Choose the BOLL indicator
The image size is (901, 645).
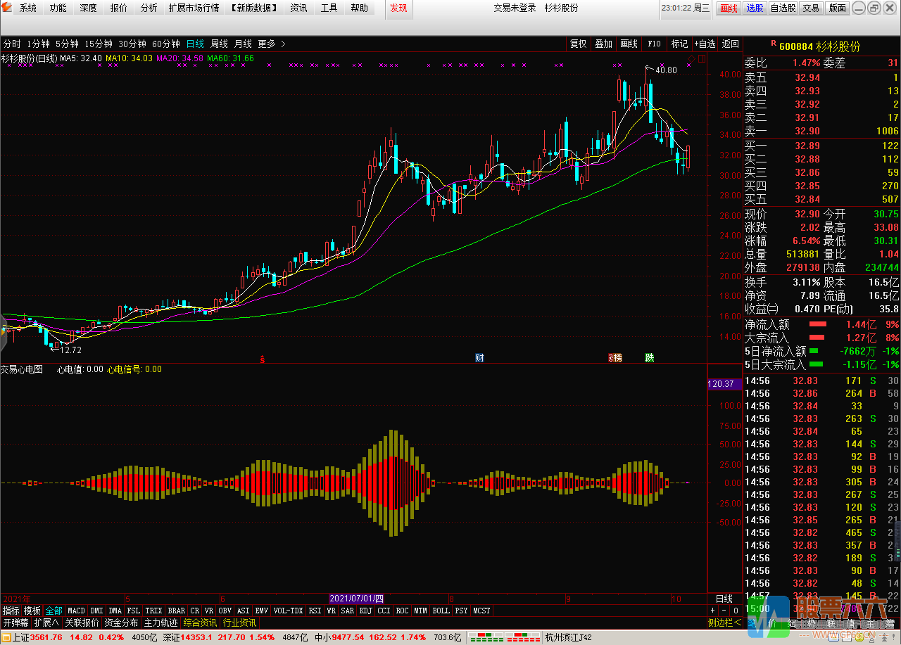coord(441,611)
